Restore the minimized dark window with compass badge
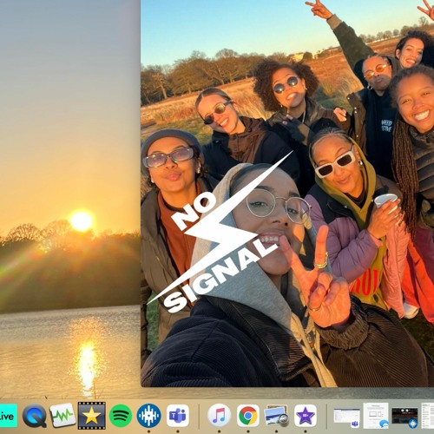 404,418
